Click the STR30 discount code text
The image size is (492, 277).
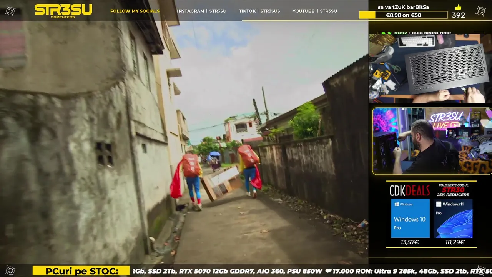coord(453,190)
